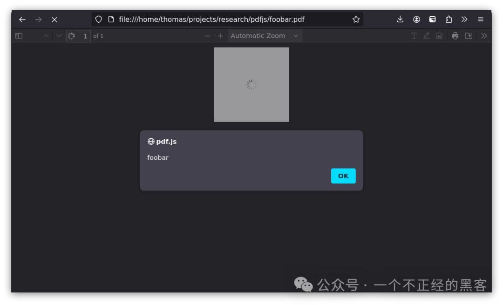The height and width of the screenshot is (305, 503).
Task: Select the PDF text annotation tool
Action: tap(414, 36)
